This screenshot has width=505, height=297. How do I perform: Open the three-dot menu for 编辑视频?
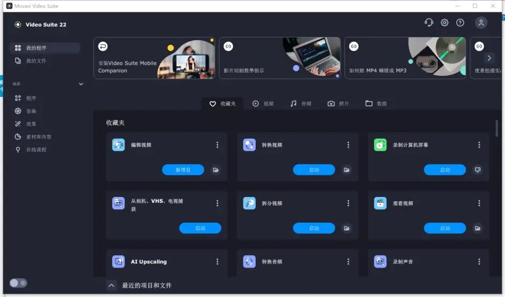pyautogui.click(x=217, y=145)
